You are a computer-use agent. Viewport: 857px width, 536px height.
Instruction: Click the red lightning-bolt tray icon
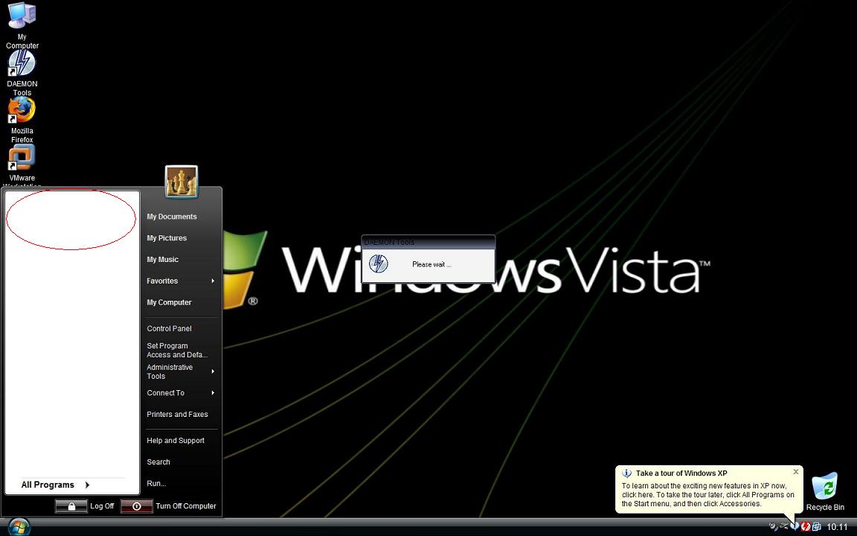[805, 527]
